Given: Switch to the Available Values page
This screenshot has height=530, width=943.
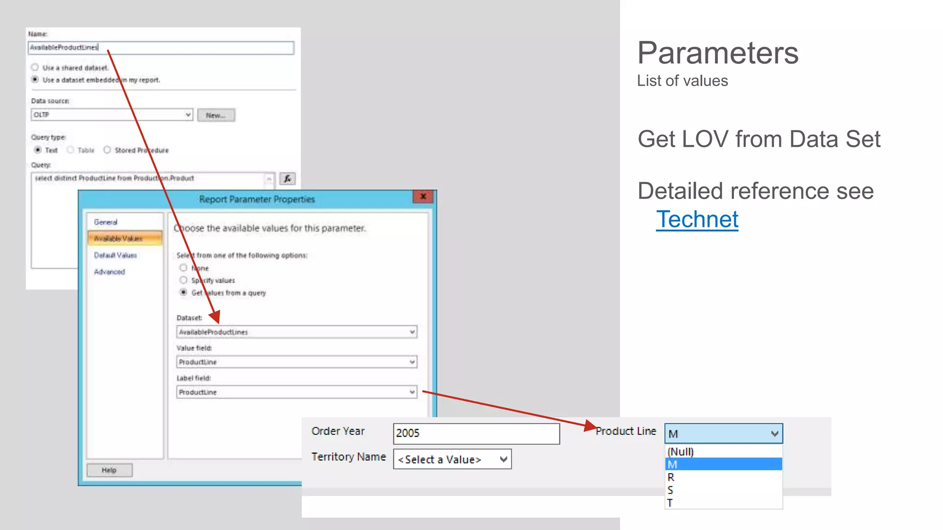Looking at the screenshot, I should pos(125,238).
